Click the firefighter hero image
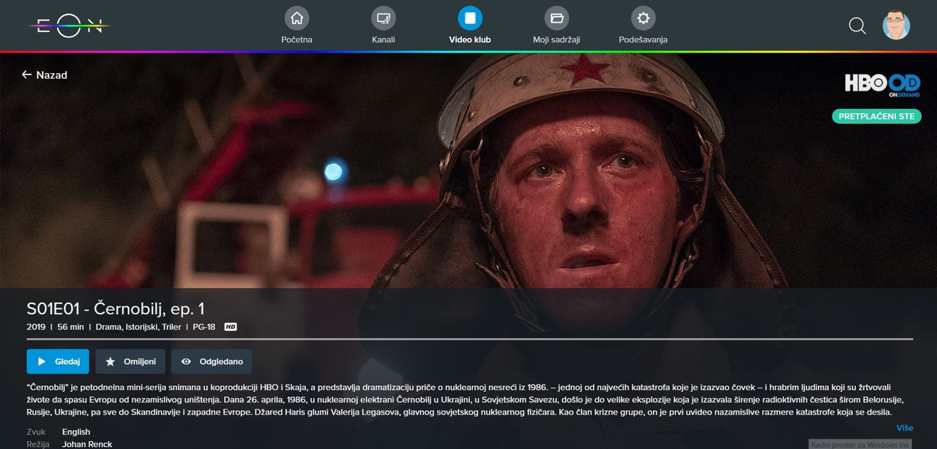937x449 pixels. [x=468, y=170]
